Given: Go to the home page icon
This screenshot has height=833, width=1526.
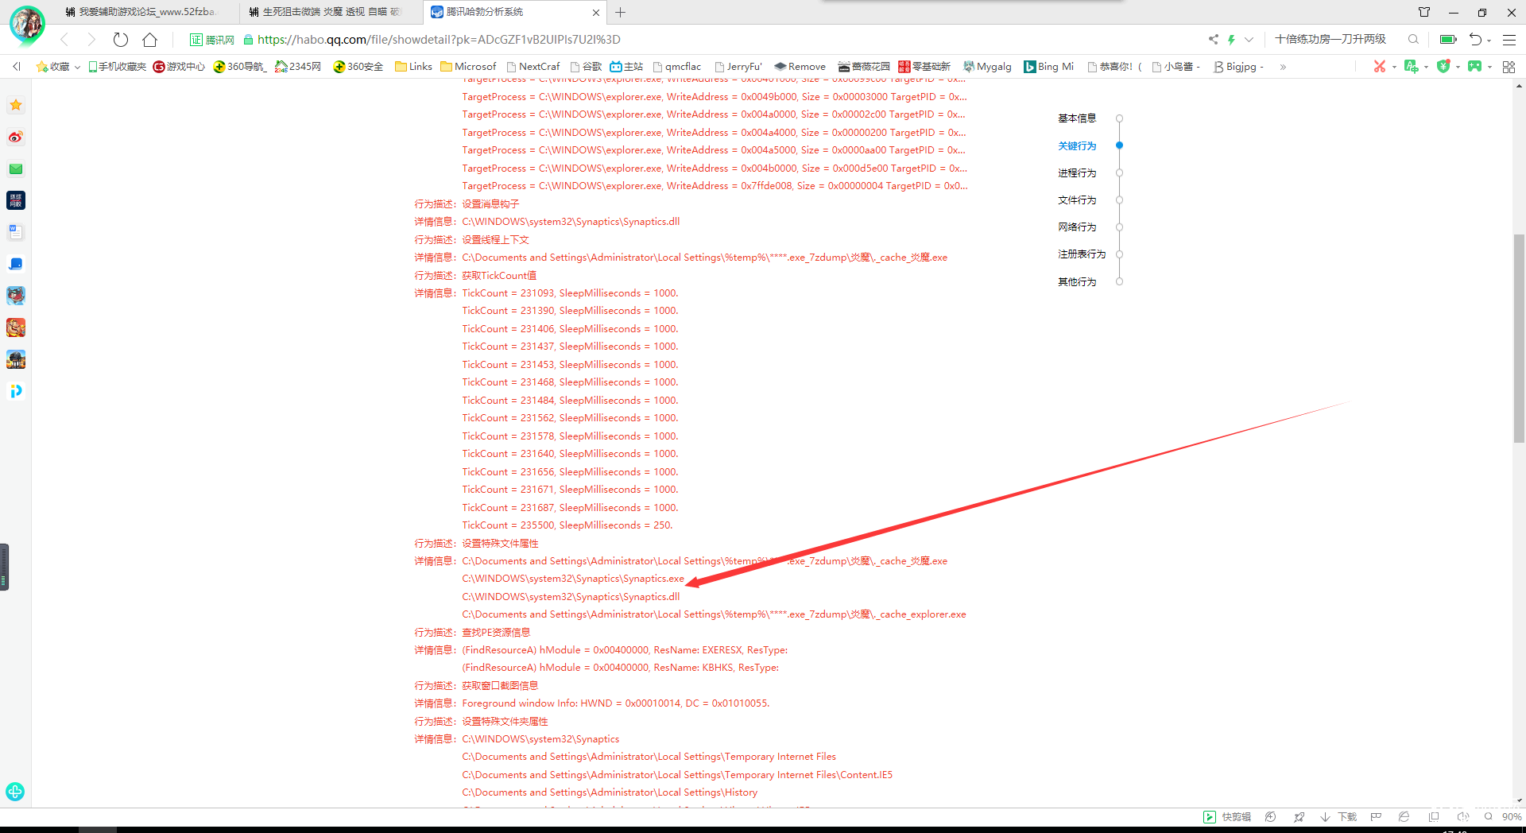Looking at the screenshot, I should click(149, 40).
